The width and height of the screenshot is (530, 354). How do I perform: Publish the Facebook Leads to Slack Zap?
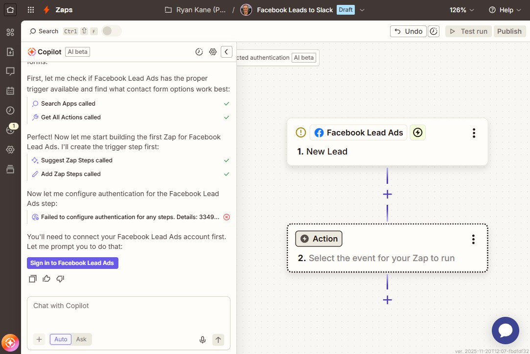[509, 31]
